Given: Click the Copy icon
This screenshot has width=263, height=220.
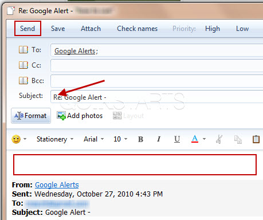Looking at the screenshot, I should (x=238, y=139).
